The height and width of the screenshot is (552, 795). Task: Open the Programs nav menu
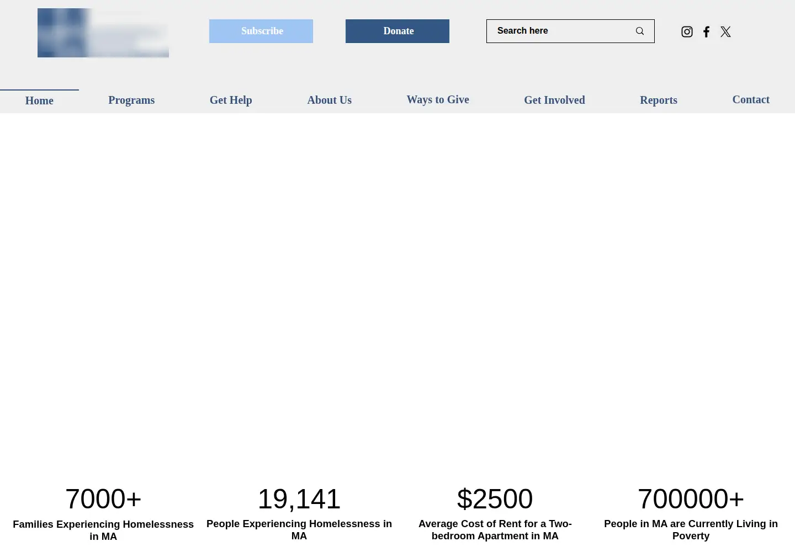pos(131,100)
